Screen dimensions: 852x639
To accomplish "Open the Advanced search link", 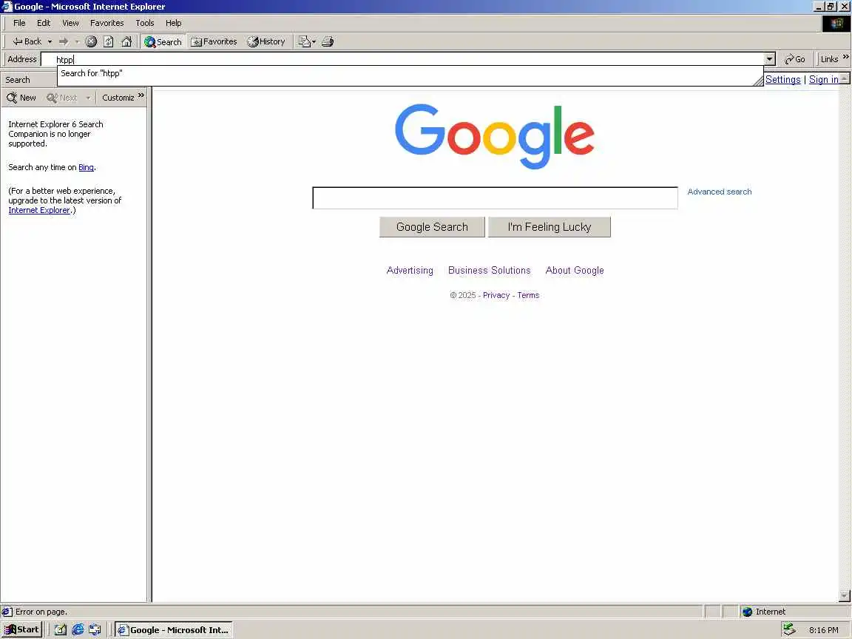I will coord(720,192).
